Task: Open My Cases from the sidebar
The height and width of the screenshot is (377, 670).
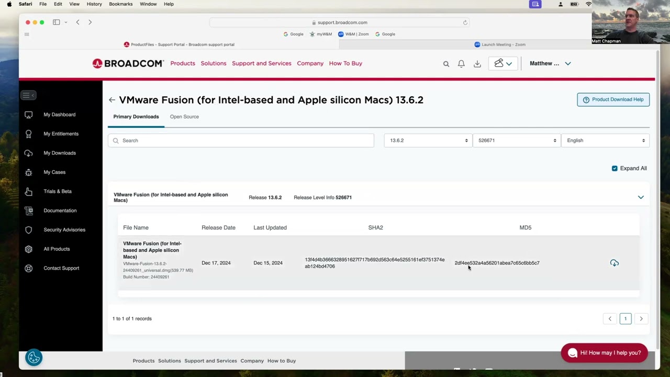Action: pos(29,172)
